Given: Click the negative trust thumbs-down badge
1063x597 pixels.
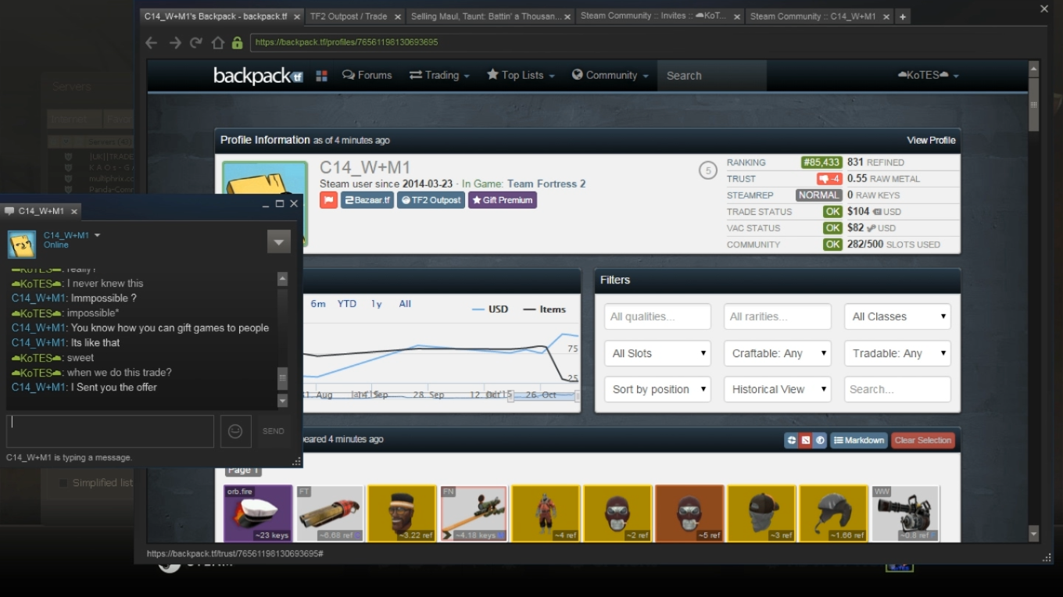Looking at the screenshot, I should (829, 179).
